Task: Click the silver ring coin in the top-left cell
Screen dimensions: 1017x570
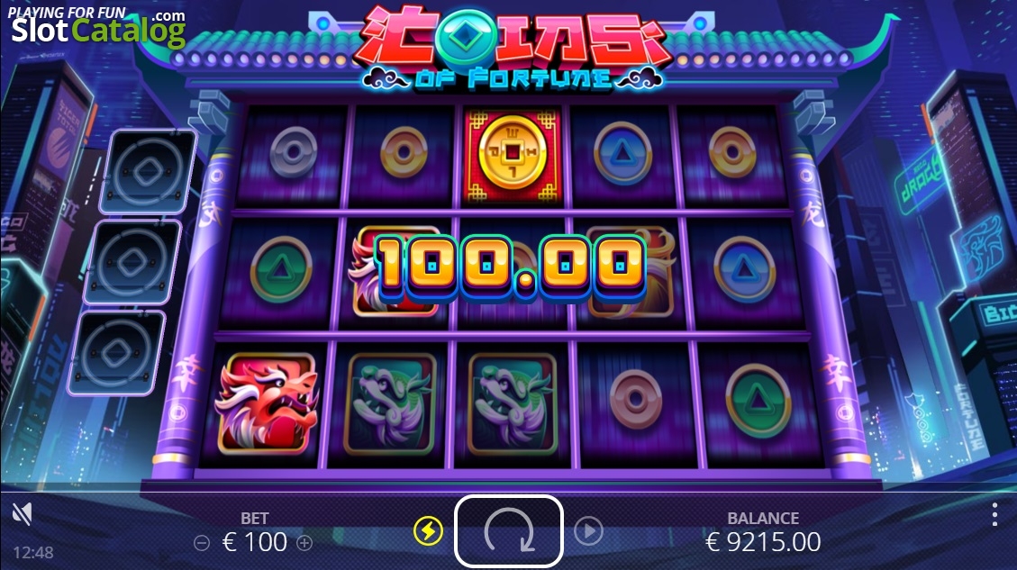Action: click(x=293, y=152)
